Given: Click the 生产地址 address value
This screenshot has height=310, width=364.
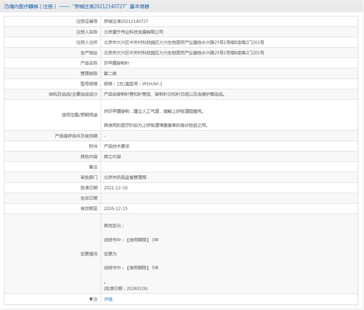Looking at the screenshot, I should [x=184, y=53].
